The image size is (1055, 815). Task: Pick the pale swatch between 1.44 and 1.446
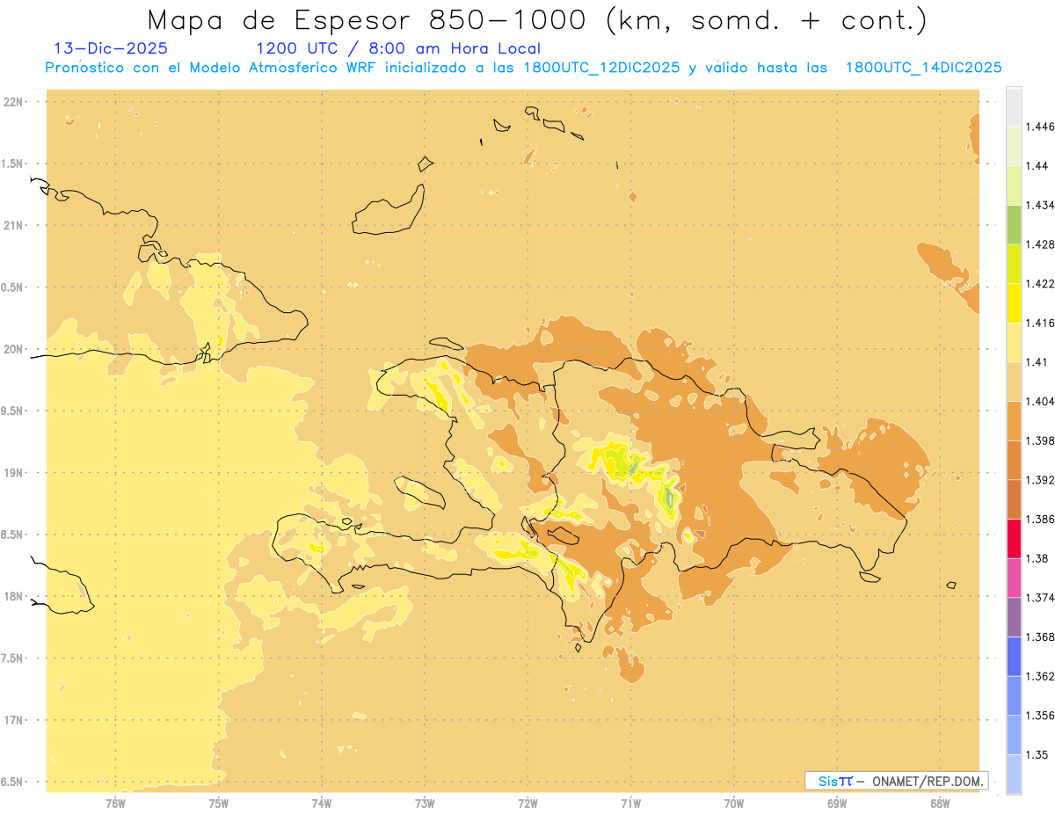(x=1014, y=146)
